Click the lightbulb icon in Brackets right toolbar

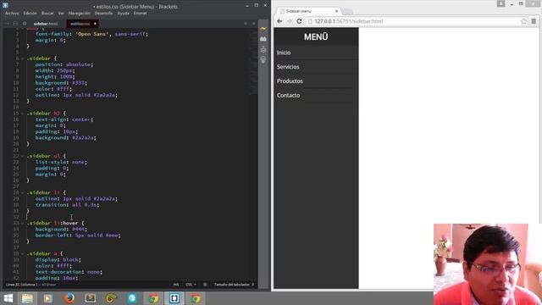tap(263, 60)
